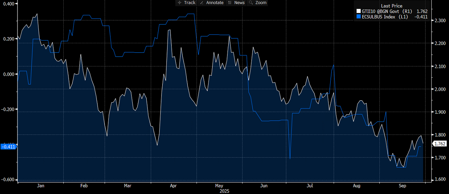Click the 0.400 tick on the left axis

point(9,4)
